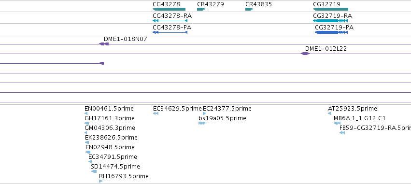Image resolution: width=411 pixels, height=184 pixels.
Task: Select the CG32719-RA transcript label
Action: [332, 16]
